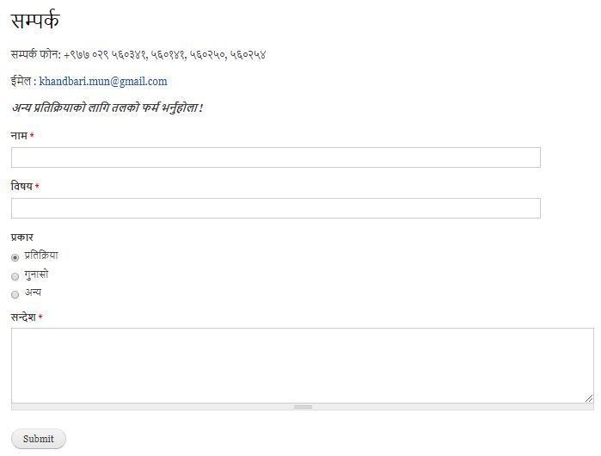The height and width of the screenshot is (456, 601).
Task: Click the गुनासो option label text
Action: [36, 274]
